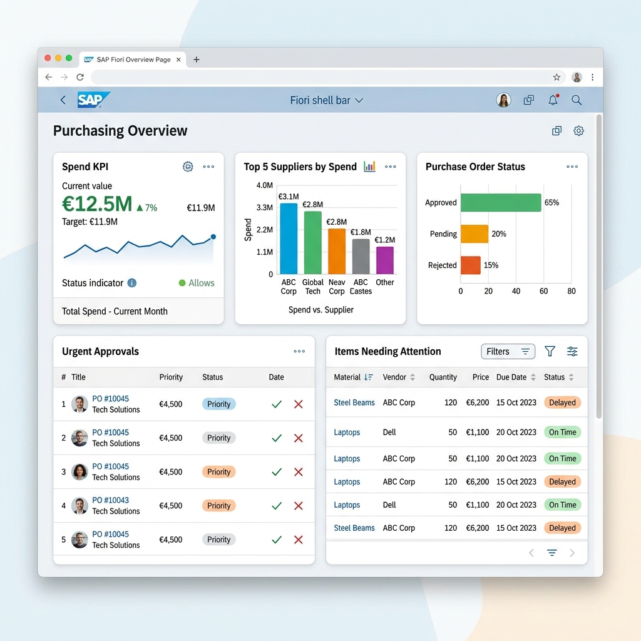Click the SAP logo in shell bar

[x=93, y=100]
